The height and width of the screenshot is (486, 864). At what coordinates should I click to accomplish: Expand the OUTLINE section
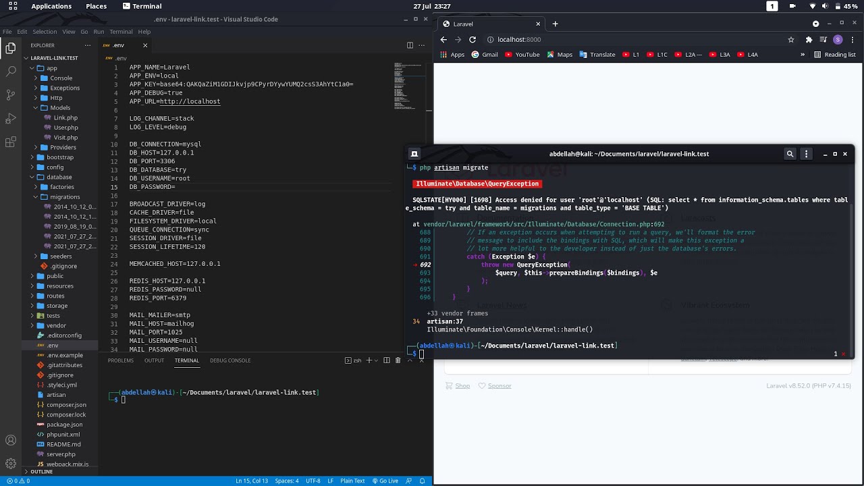pos(41,471)
